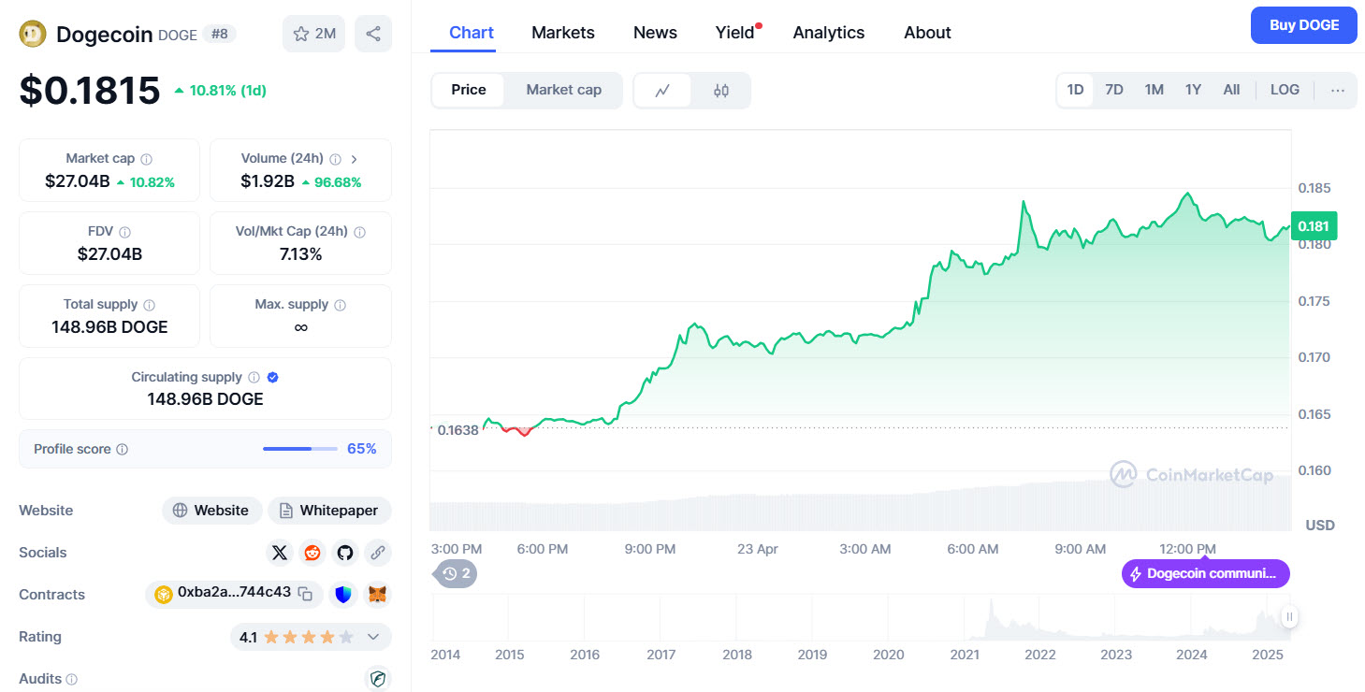Copy the contract address 0xba2a...744c43
1365x692 pixels.
click(305, 594)
